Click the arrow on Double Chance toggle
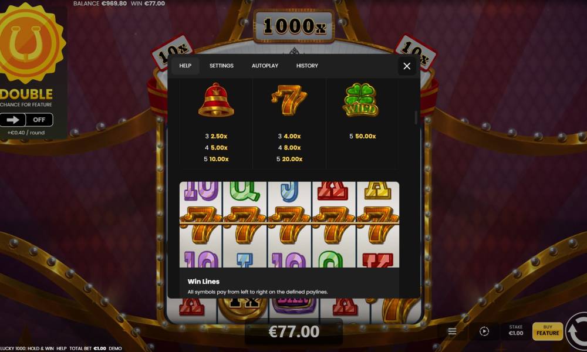Image resolution: width=587 pixels, height=352 pixels. pos(13,120)
